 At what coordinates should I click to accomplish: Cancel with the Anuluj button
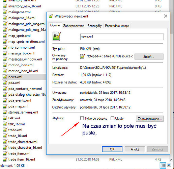[x=135, y=149]
